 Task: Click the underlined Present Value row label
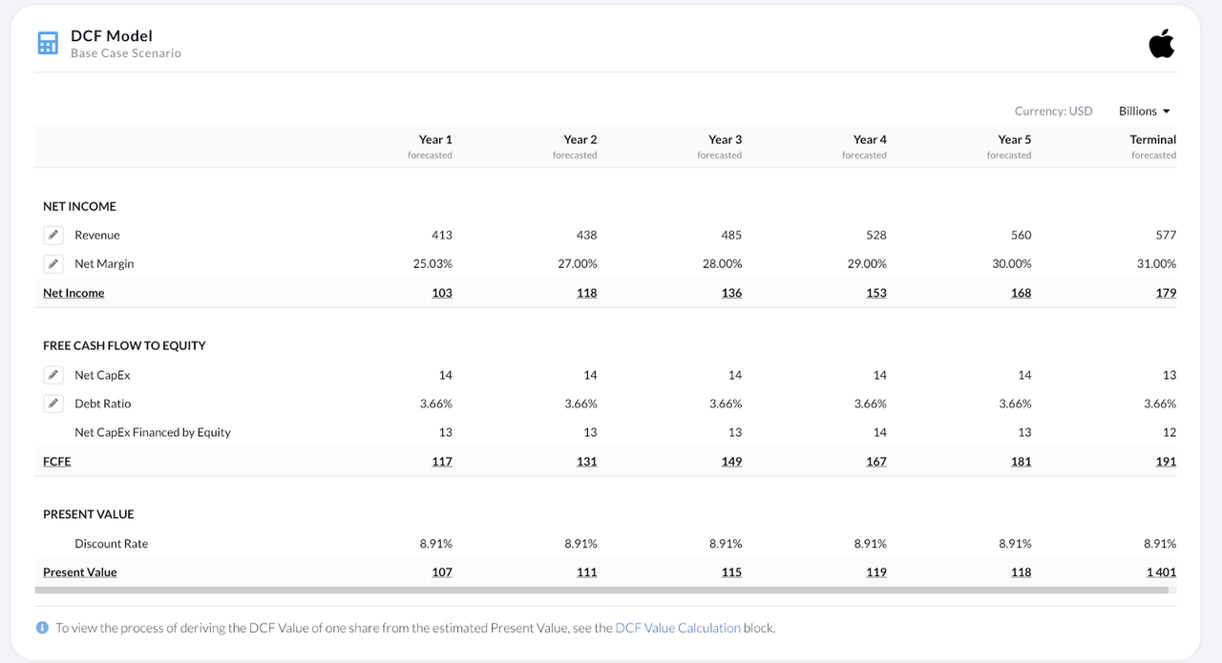pos(80,572)
